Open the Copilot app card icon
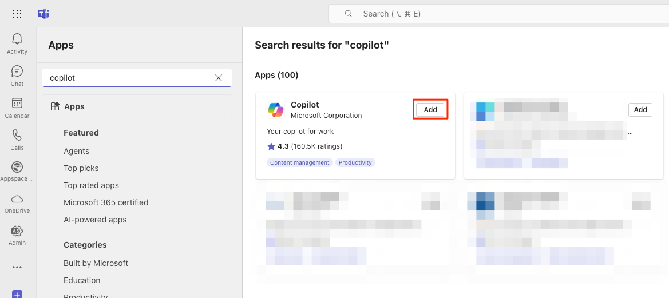Screen dimensions: 669x298 coord(276,110)
